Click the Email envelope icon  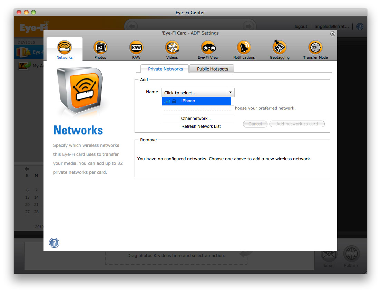tap(329, 254)
